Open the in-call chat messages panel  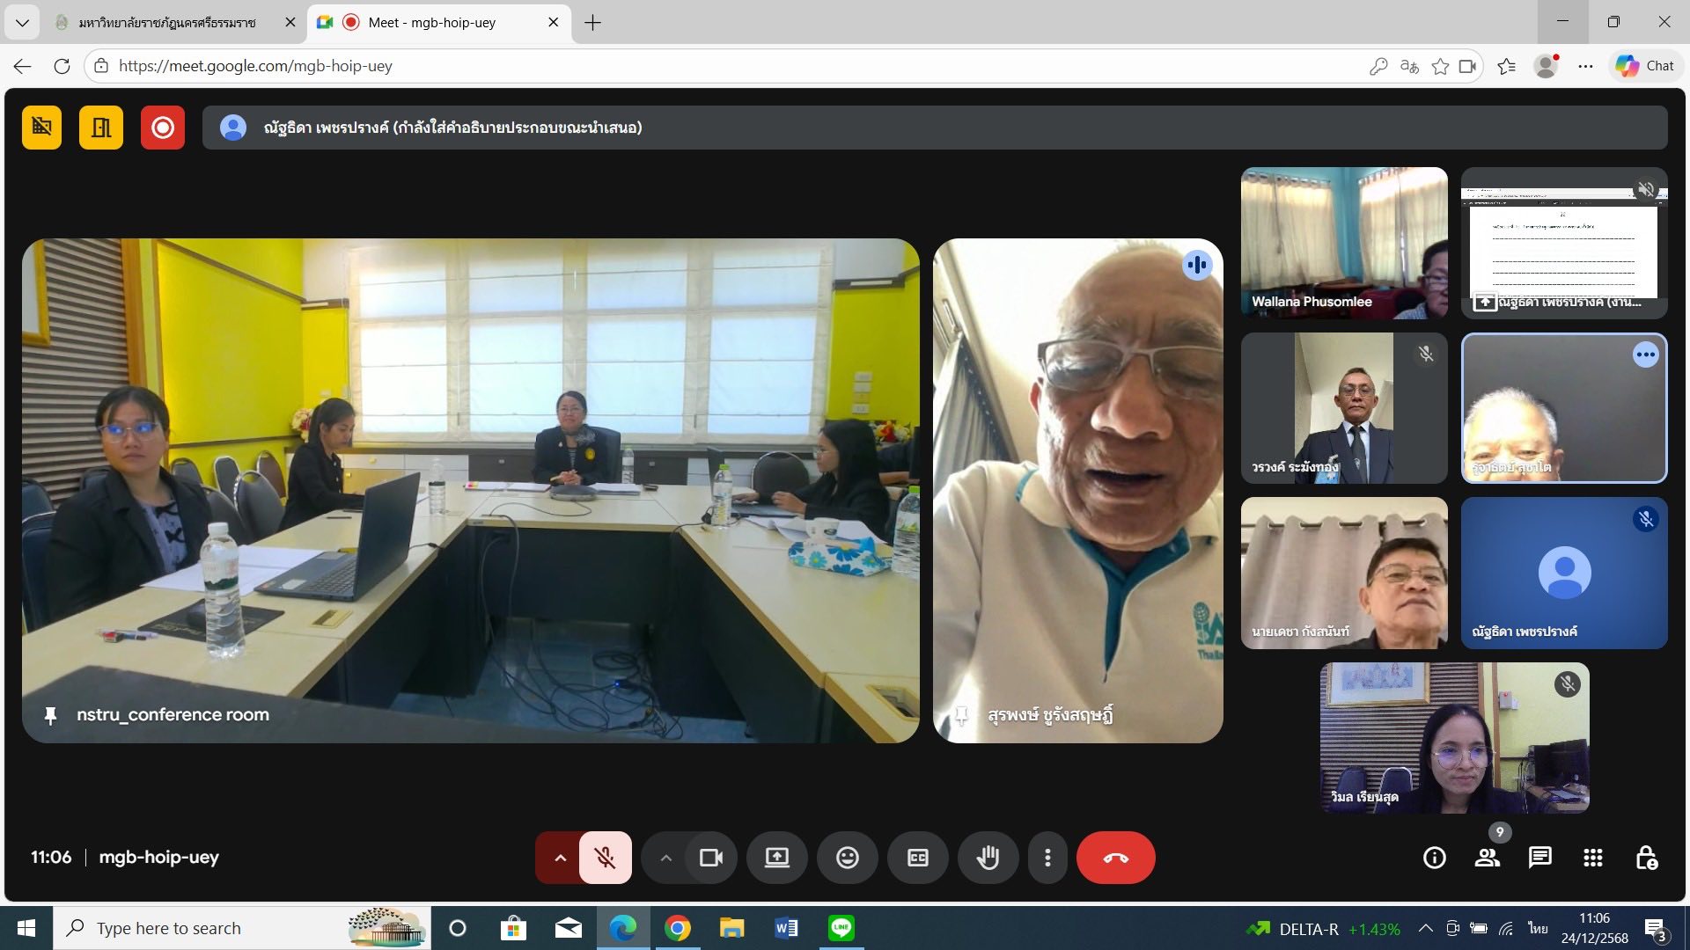pos(1539,858)
